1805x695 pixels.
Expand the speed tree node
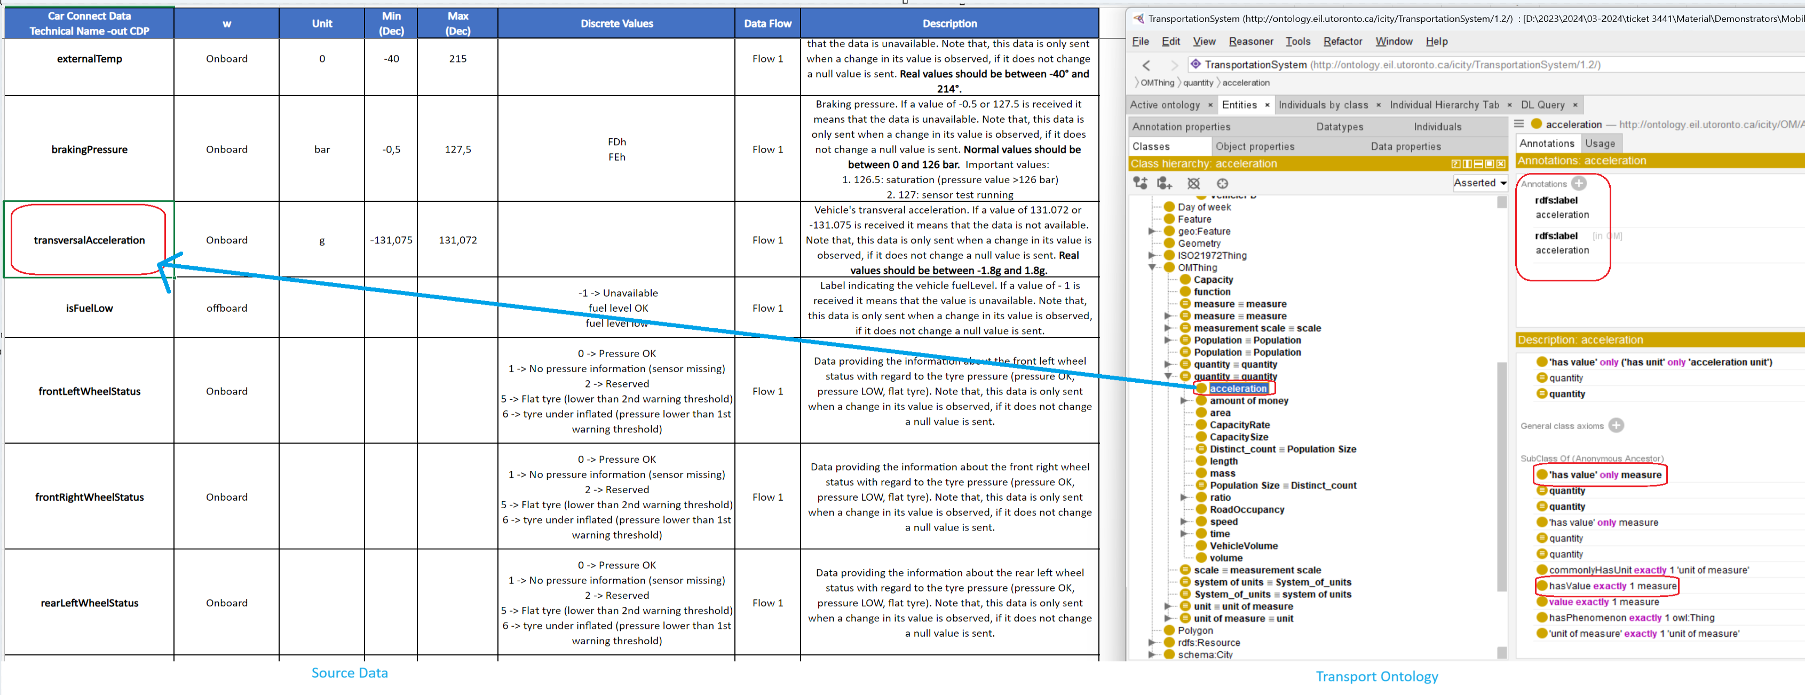(x=1184, y=521)
